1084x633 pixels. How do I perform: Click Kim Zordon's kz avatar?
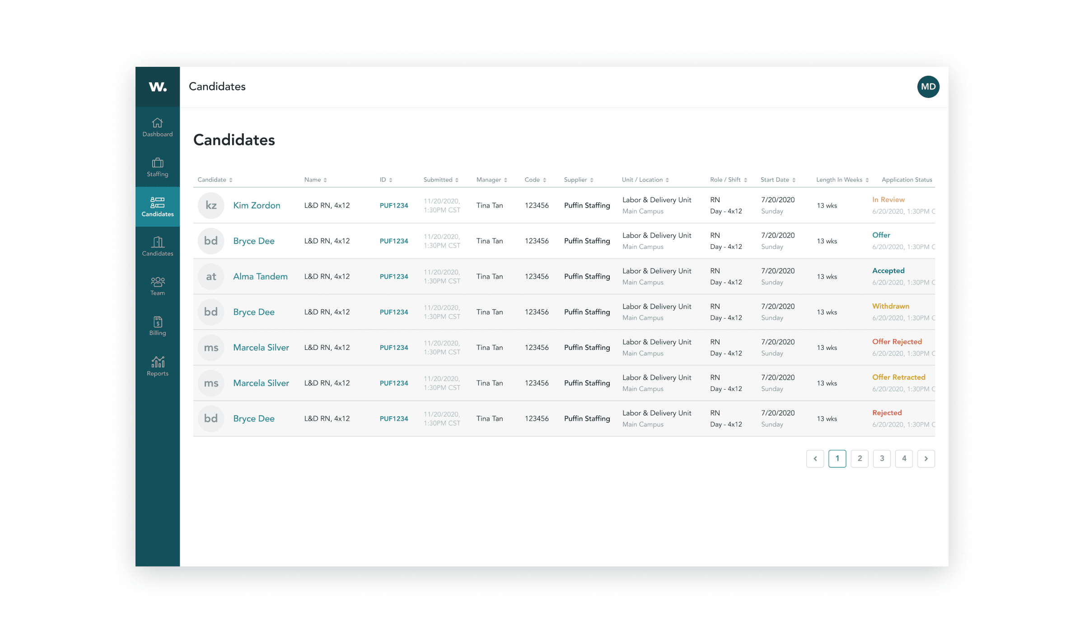[211, 205]
